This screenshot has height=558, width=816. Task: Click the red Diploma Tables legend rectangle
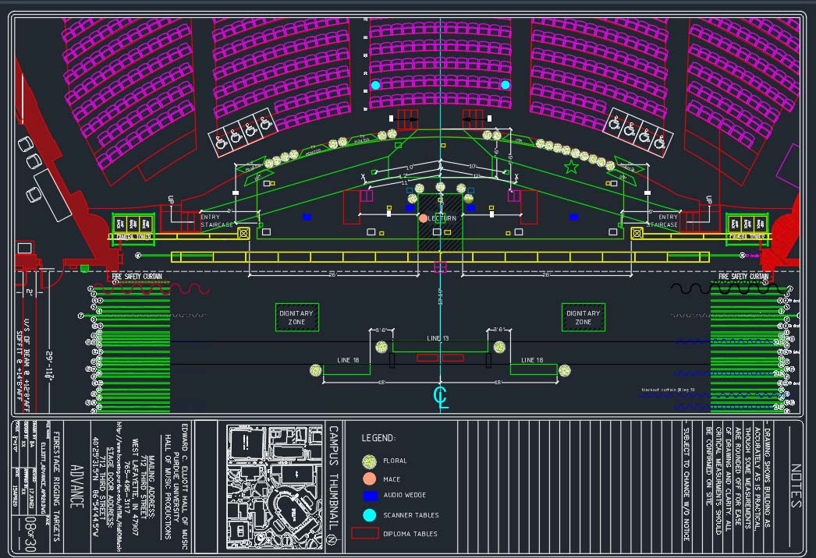pos(364,534)
